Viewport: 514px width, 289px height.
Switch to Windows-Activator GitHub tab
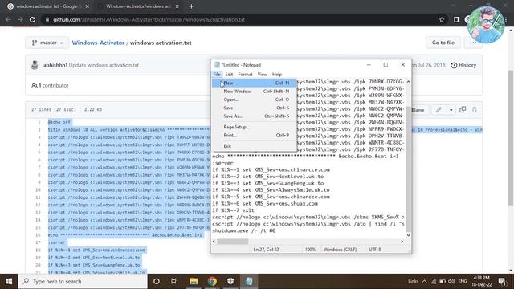click(138, 6)
